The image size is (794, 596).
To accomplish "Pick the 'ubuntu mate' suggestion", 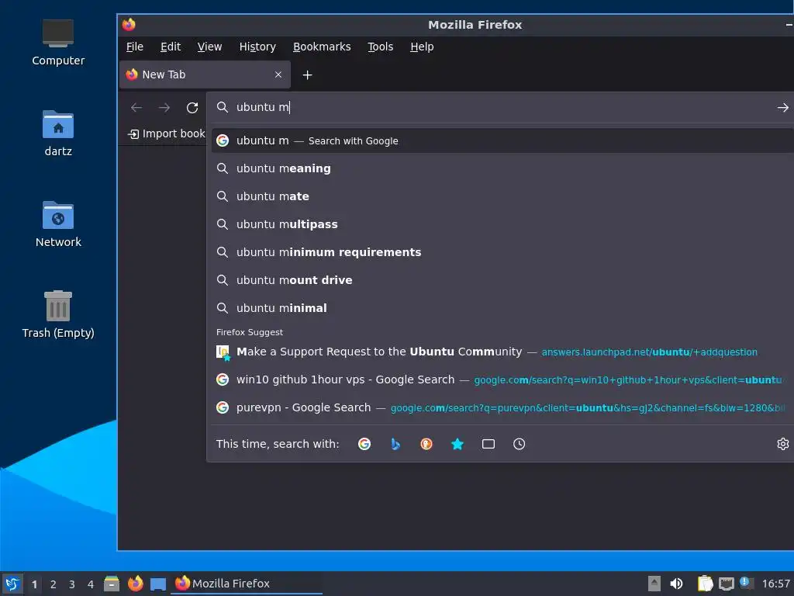I will pos(502,196).
